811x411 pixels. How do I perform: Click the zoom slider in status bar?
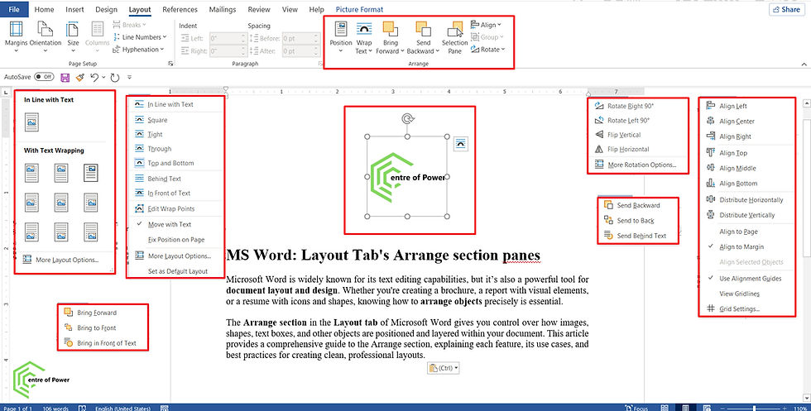pyautogui.click(x=754, y=409)
